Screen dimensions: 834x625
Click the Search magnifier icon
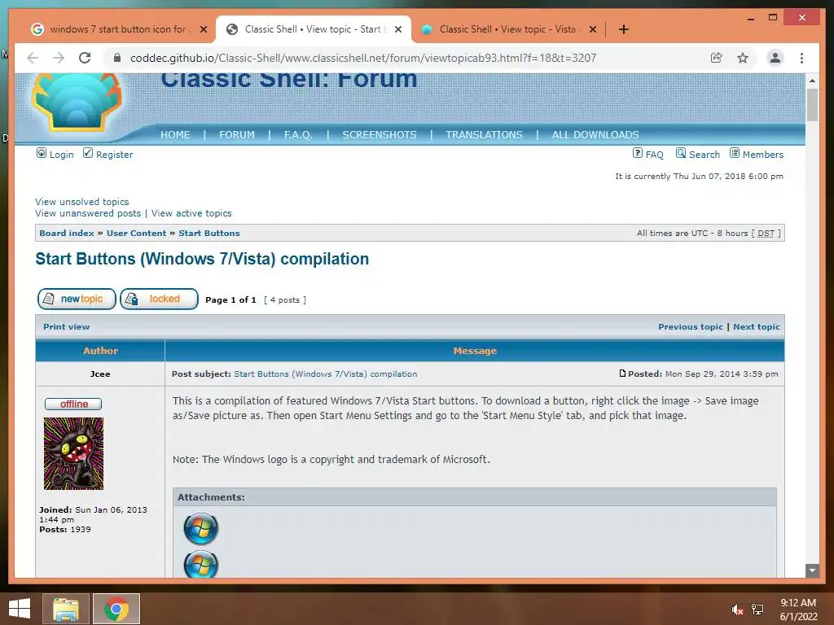(x=681, y=153)
